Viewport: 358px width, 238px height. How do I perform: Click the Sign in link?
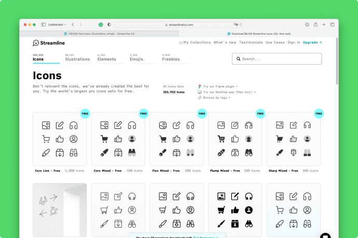[x=294, y=42]
